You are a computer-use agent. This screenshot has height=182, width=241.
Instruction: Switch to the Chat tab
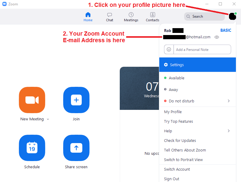click(110, 17)
